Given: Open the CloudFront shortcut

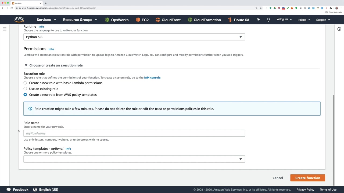Looking at the screenshot, I should pos(168,20).
